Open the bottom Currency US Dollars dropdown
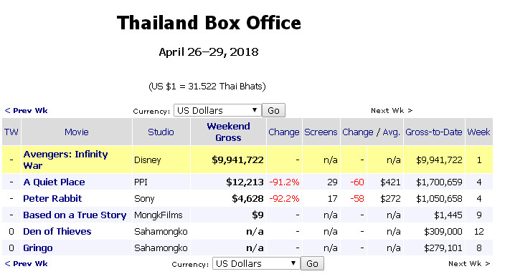The image size is (510, 279). pos(256,263)
